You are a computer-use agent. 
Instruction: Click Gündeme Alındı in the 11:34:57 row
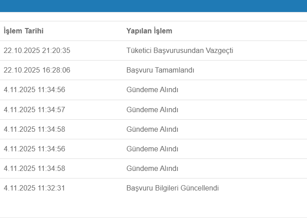[152, 109]
